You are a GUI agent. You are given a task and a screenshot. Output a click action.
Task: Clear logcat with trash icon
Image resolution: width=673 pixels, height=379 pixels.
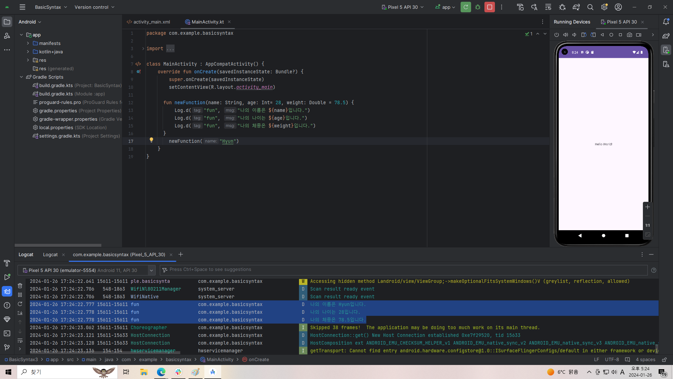click(20, 286)
